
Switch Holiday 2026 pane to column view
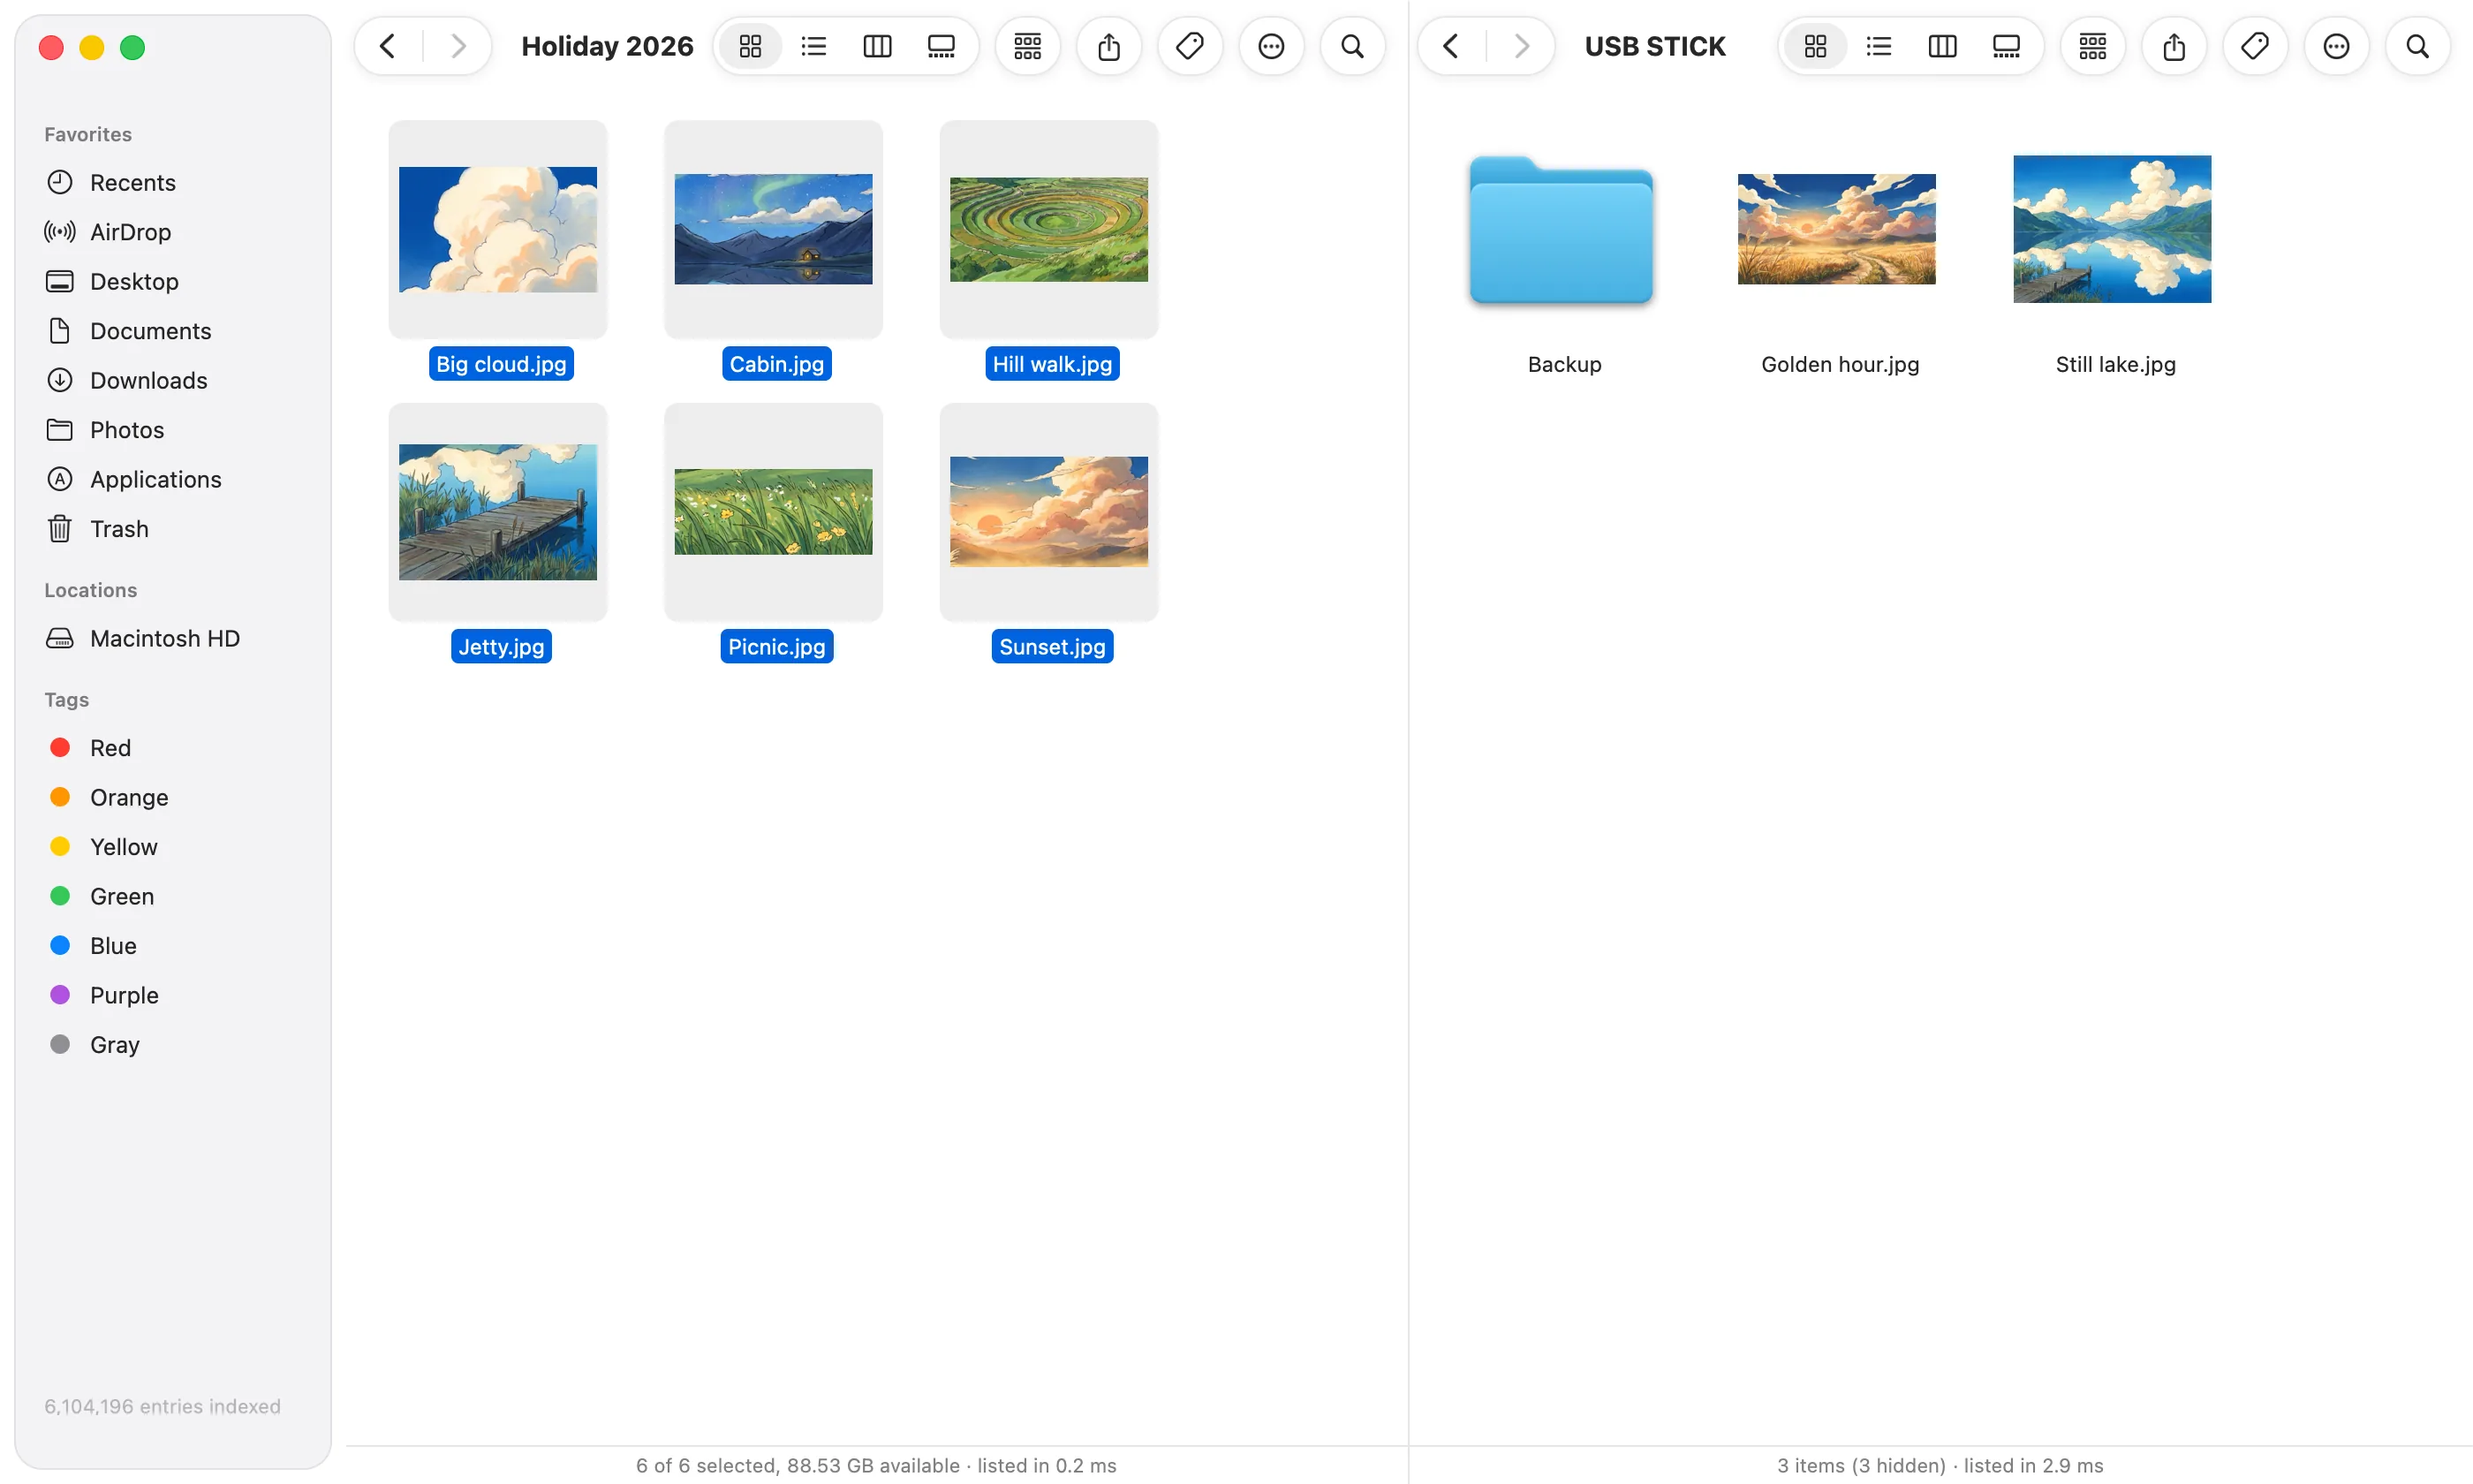click(878, 46)
